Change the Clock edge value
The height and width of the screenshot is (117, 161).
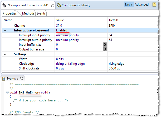(x=70, y=64)
